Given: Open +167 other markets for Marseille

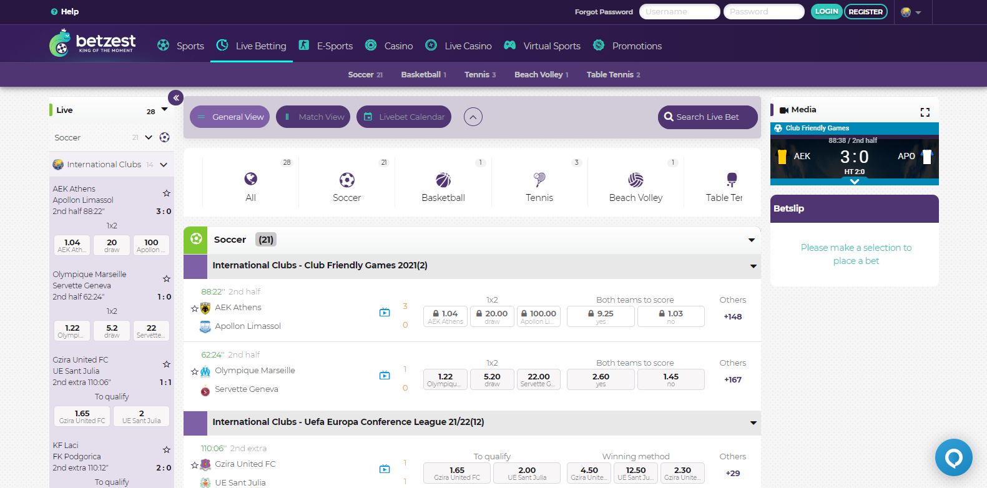Looking at the screenshot, I should point(733,379).
